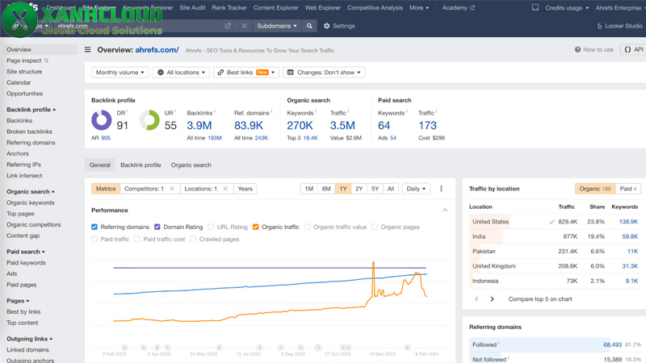This screenshot has height=363, width=646.
Task: Open the Subdomains mode dropdown
Action: (x=277, y=26)
